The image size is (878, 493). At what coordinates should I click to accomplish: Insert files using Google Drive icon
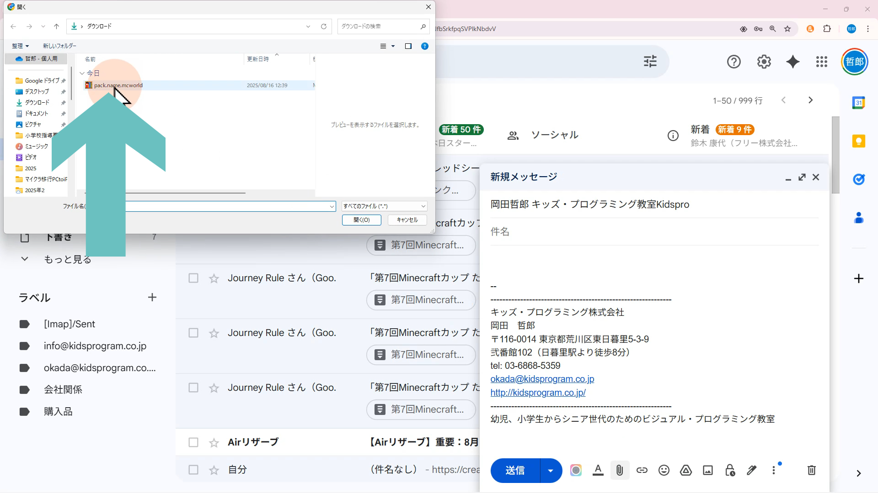point(685,470)
